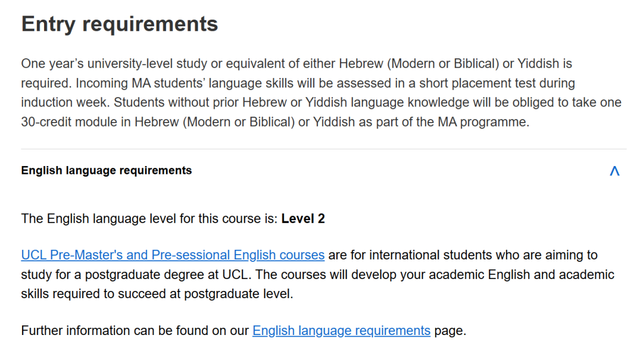Image resolution: width=643 pixels, height=357 pixels.
Task: Click the "Entry requirements" main heading
Action: pos(120,24)
